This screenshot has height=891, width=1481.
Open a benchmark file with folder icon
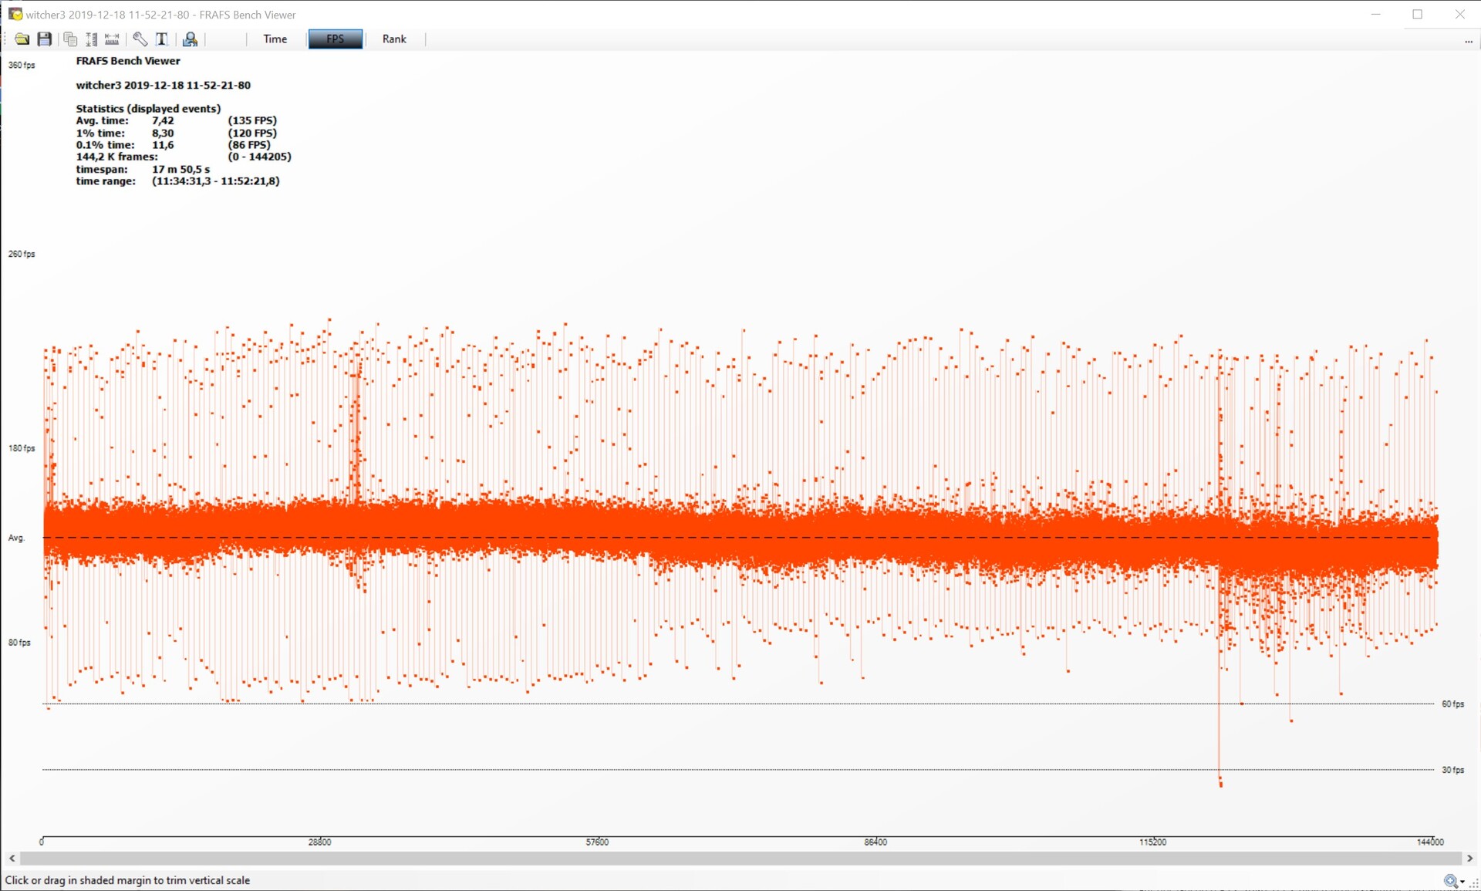pos(22,39)
